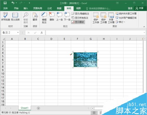This screenshot has height=115, width=147.
Task: Open the 修订 track changes dropdown
Action: click(120, 22)
